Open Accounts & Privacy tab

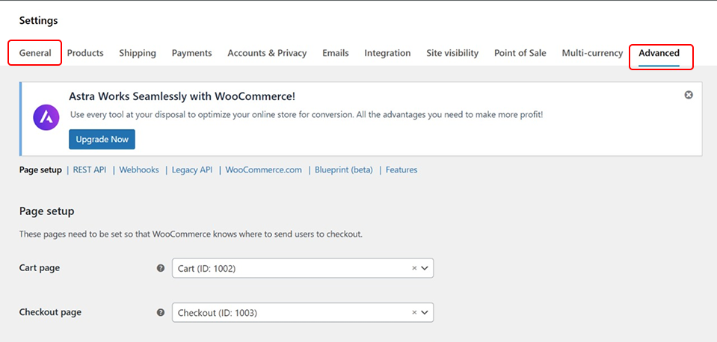tap(267, 53)
